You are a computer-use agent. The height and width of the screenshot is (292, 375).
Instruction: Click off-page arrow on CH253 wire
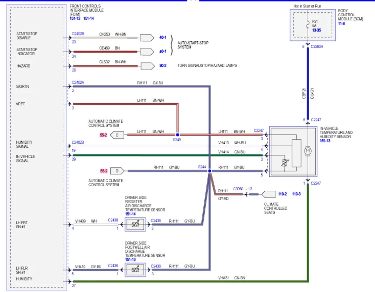tap(147, 38)
